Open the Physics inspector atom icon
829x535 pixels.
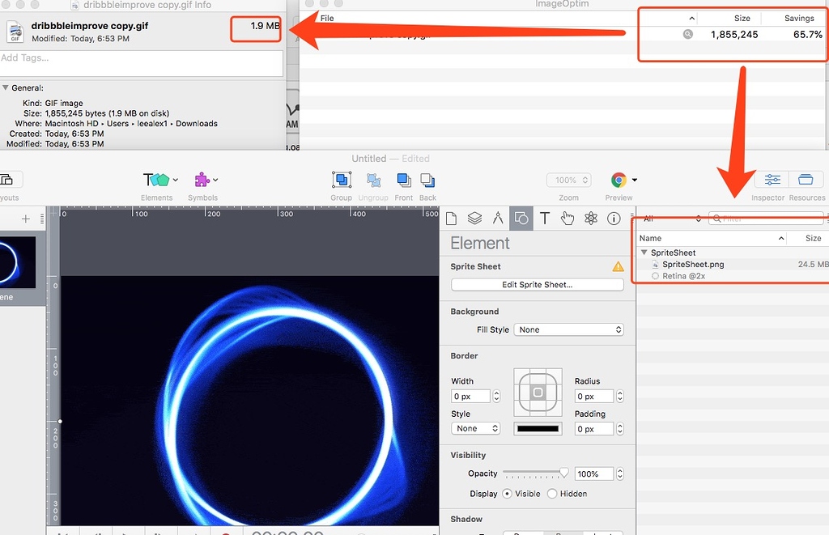[x=591, y=218]
